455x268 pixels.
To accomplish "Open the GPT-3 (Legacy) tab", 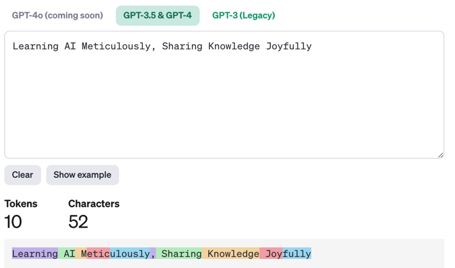I will coord(243,15).
